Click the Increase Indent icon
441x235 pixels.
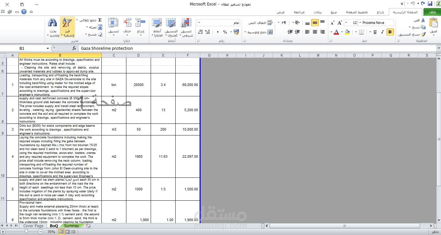pos(290,32)
